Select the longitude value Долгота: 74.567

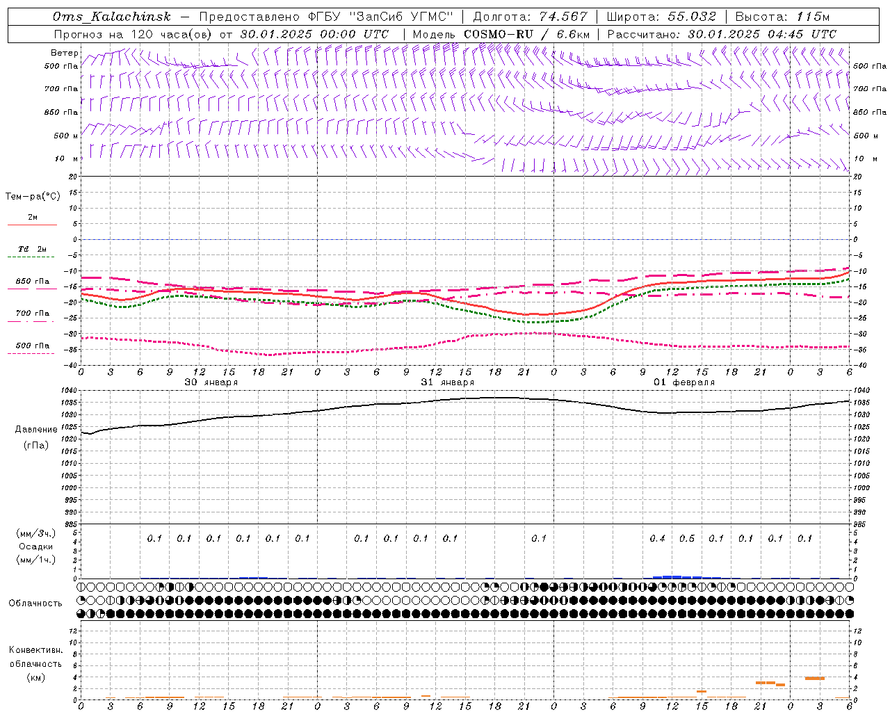click(x=530, y=17)
